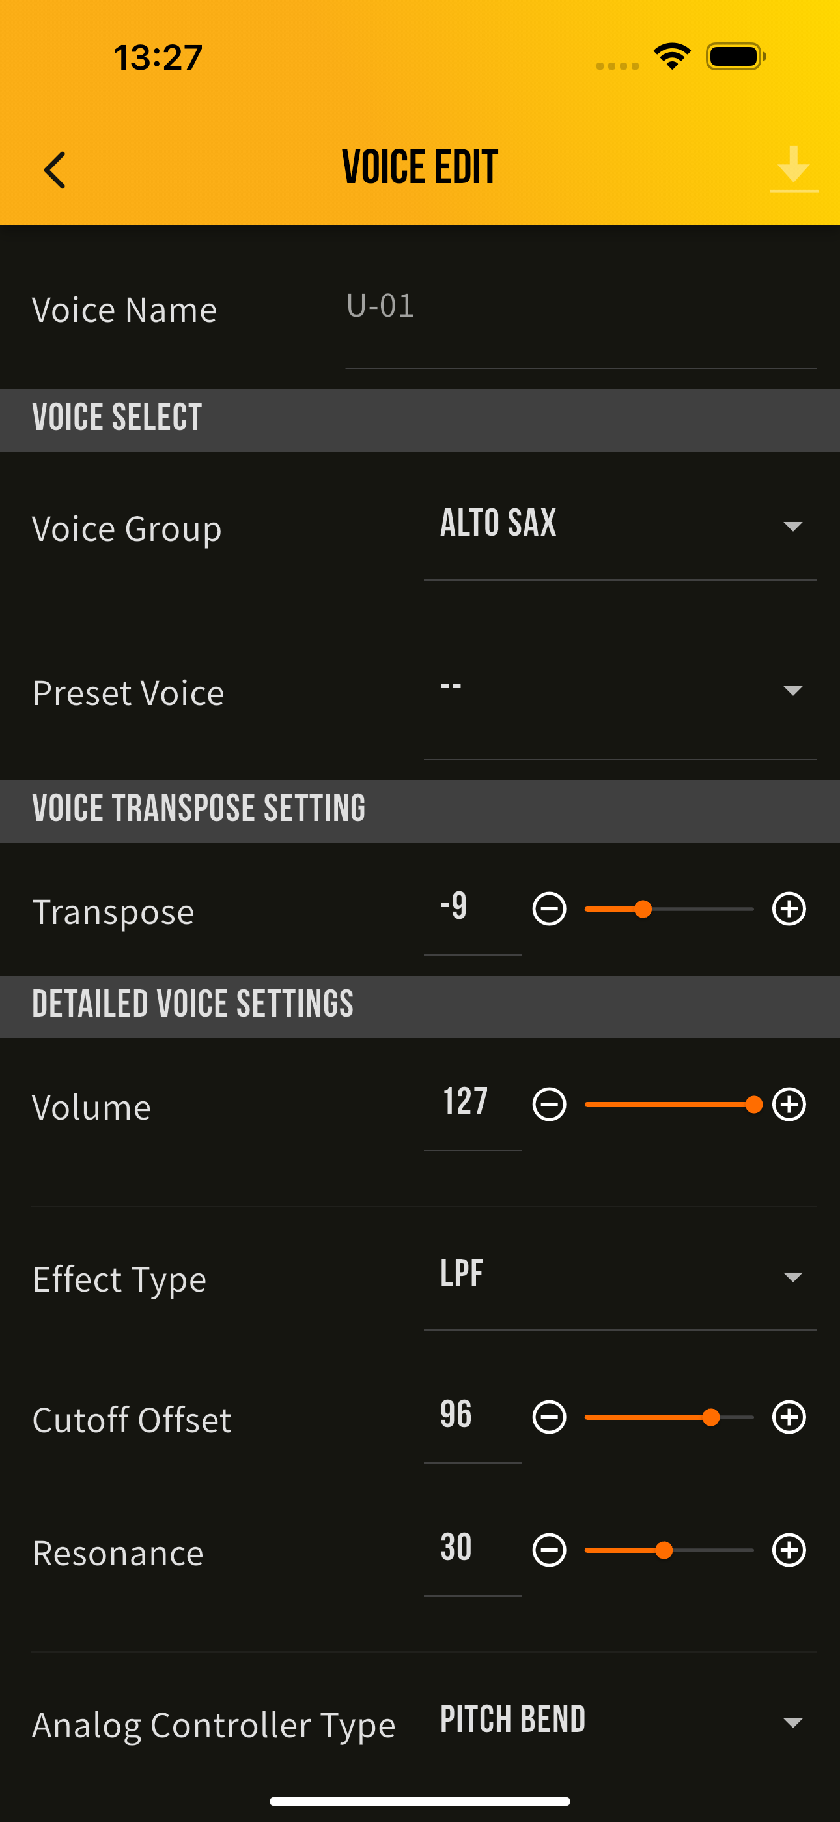This screenshot has width=840, height=1822.
Task: Click the Transpose slider track
Action: [x=669, y=909]
